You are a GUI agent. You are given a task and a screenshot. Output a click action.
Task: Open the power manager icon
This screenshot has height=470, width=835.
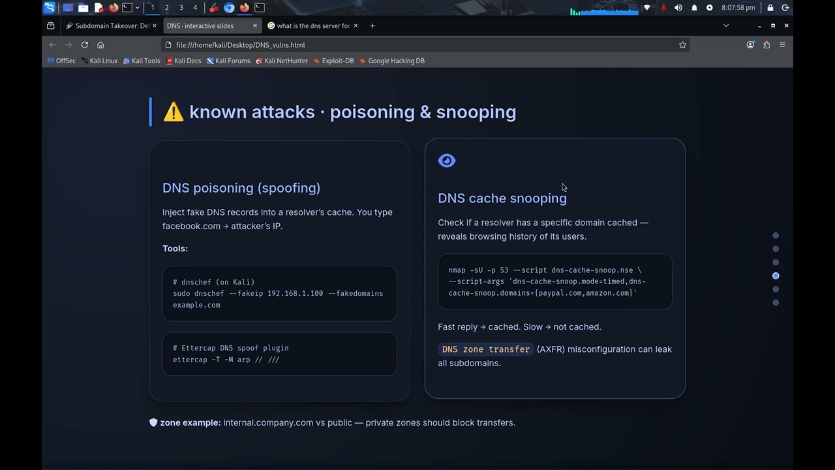click(x=710, y=8)
